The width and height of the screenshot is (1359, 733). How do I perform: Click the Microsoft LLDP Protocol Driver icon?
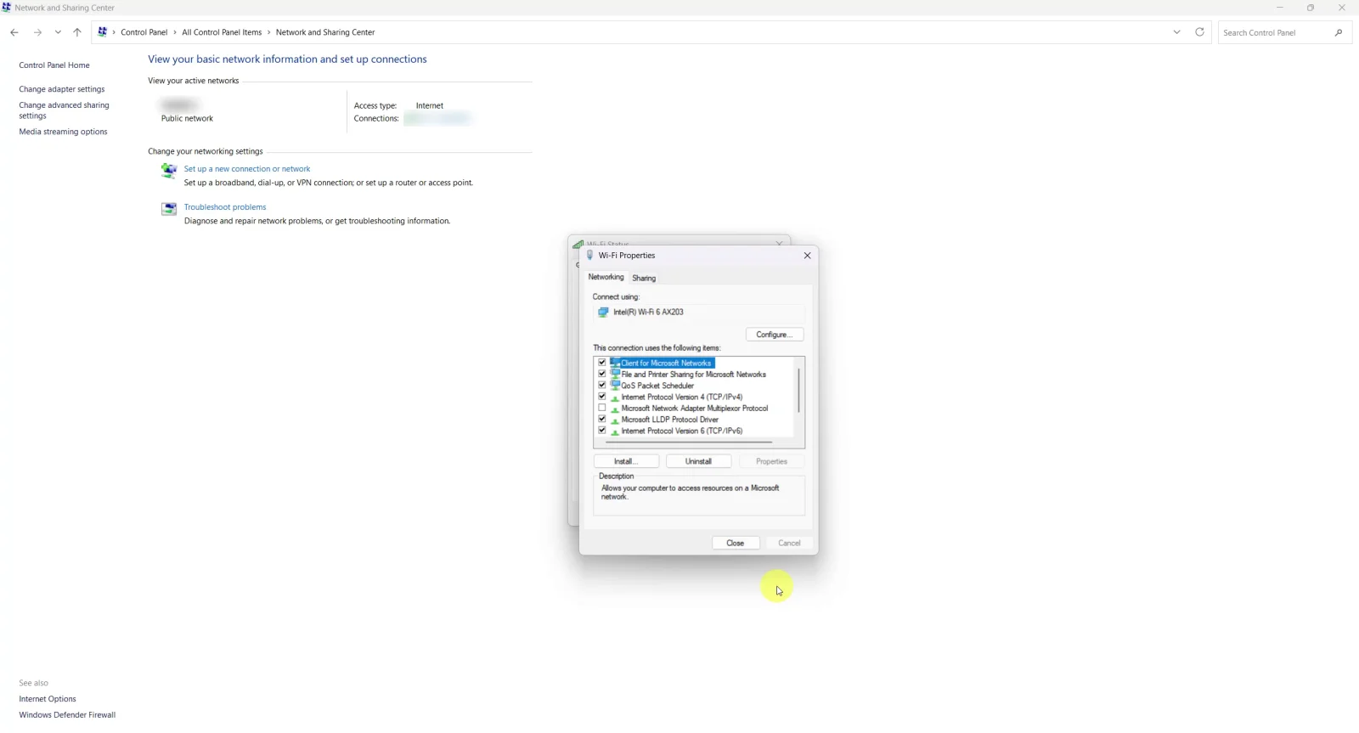(615, 420)
